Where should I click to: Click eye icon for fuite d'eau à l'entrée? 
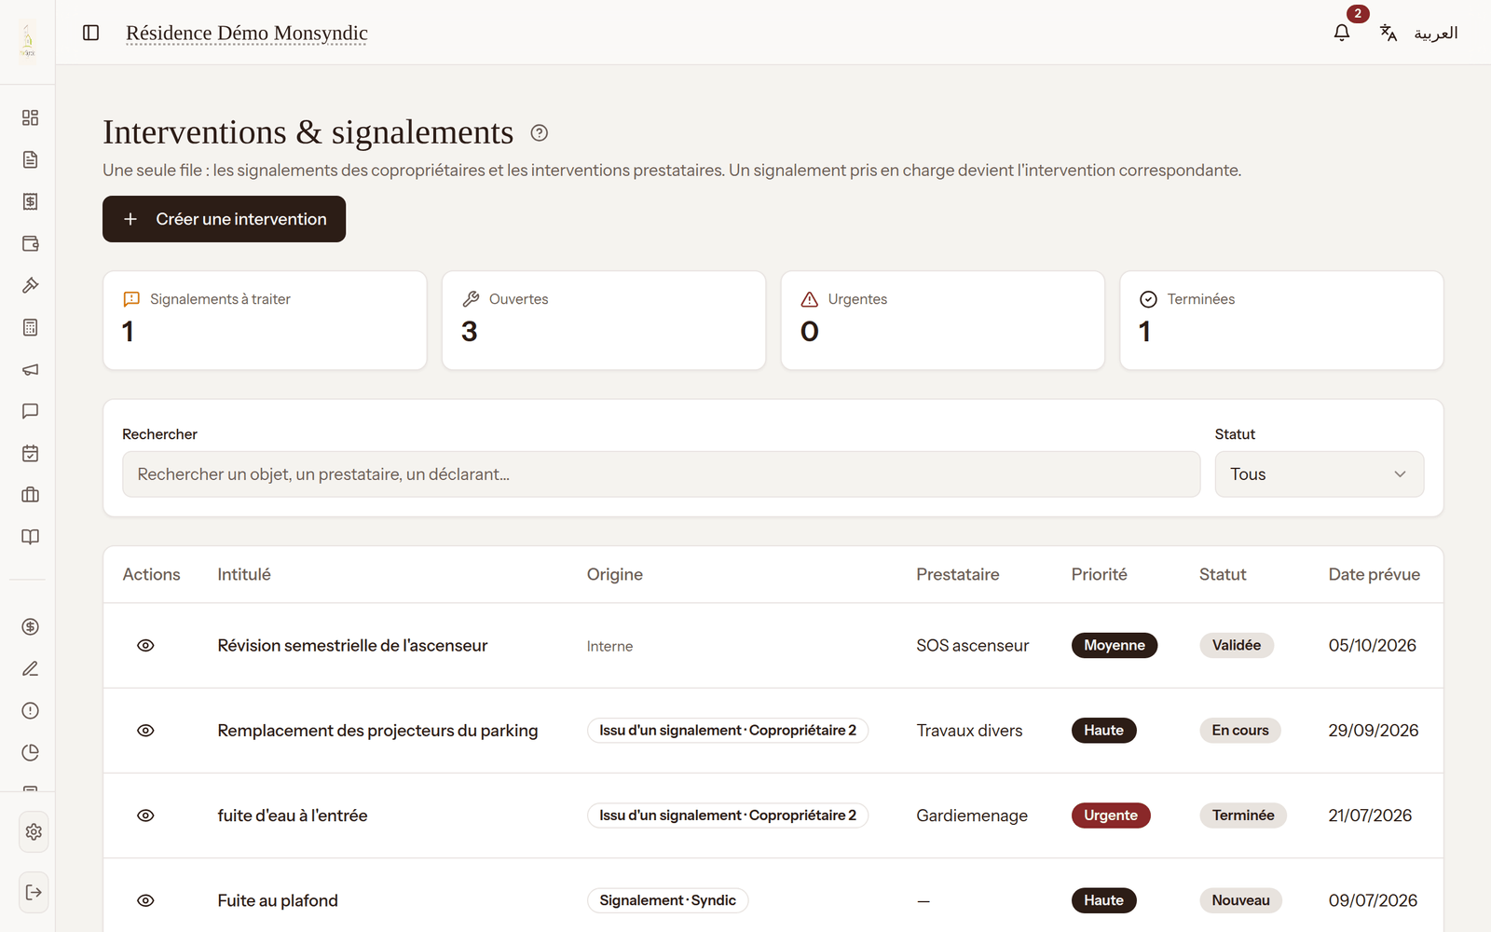pos(145,815)
